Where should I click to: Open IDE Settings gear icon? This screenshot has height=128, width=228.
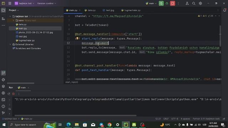coord(200,3)
